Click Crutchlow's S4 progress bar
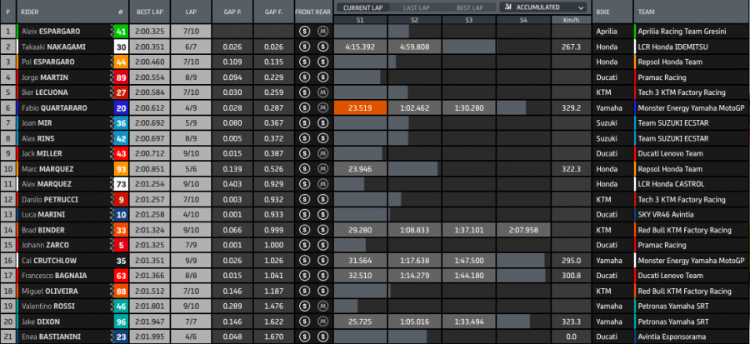The height and width of the screenshot is (344, 750). tap(520, 261)
